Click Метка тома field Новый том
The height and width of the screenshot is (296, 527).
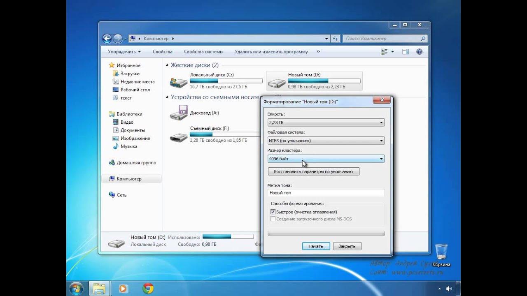point(326,192)
